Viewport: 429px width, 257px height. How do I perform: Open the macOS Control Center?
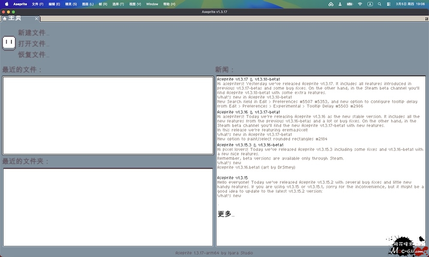click(x=389, y=4)
